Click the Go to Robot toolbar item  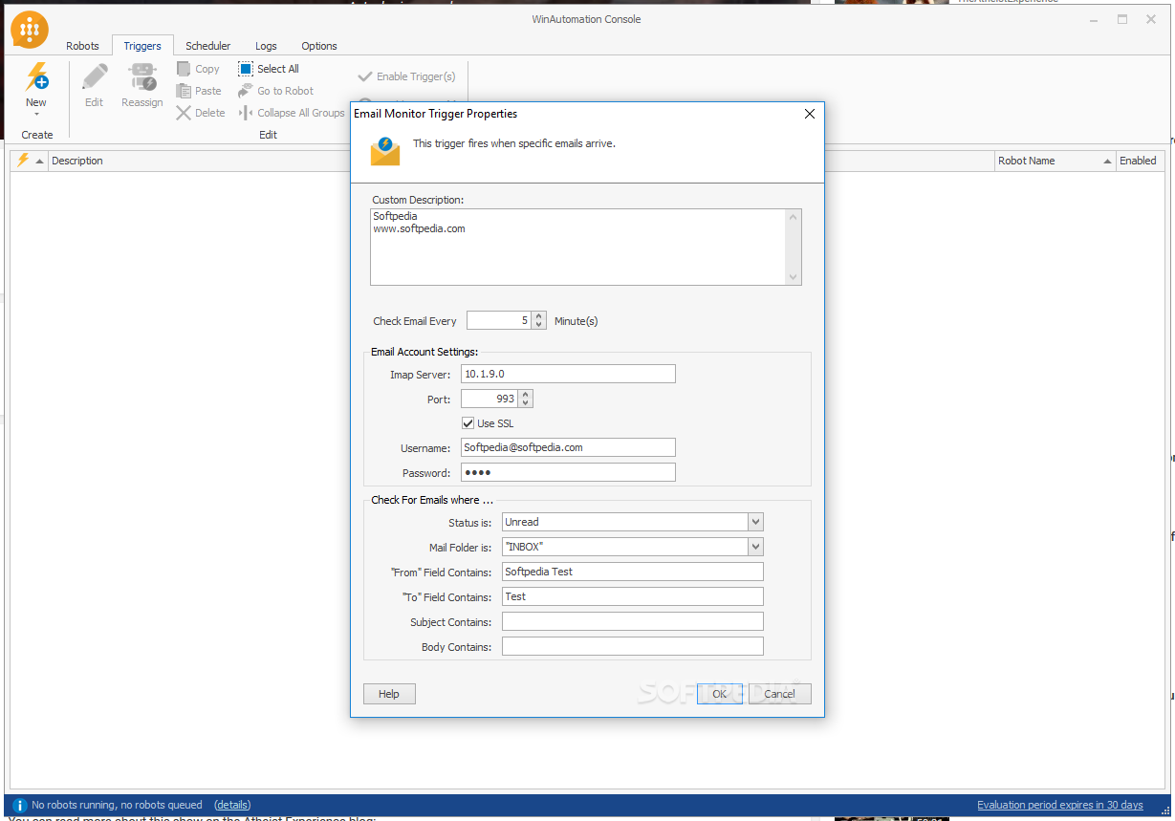275,91
